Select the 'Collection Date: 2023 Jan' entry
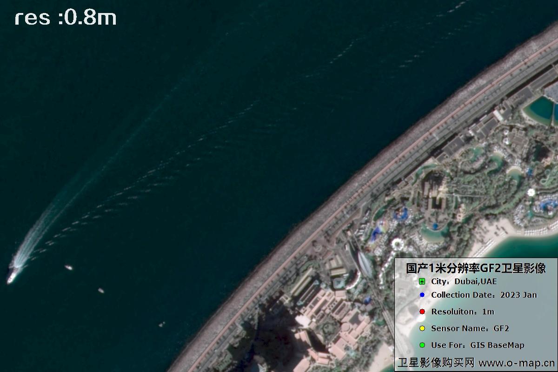This screenshot has width=558, height=372. coord(484,295)
